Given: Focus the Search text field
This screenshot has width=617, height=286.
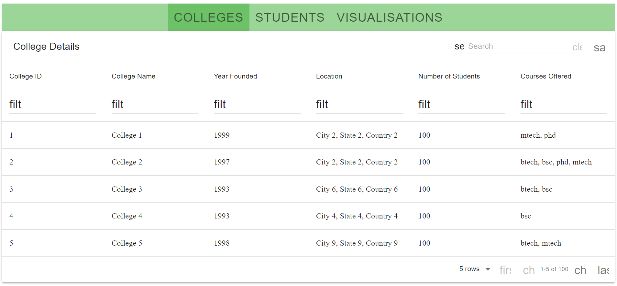Looking at the screenshot, I should 518,47.
